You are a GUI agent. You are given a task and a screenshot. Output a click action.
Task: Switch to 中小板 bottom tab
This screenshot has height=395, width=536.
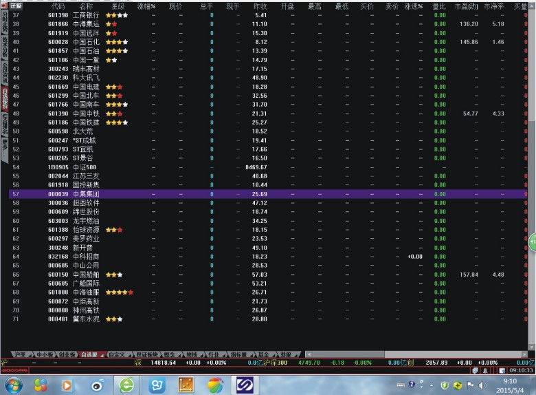(45, 354)
